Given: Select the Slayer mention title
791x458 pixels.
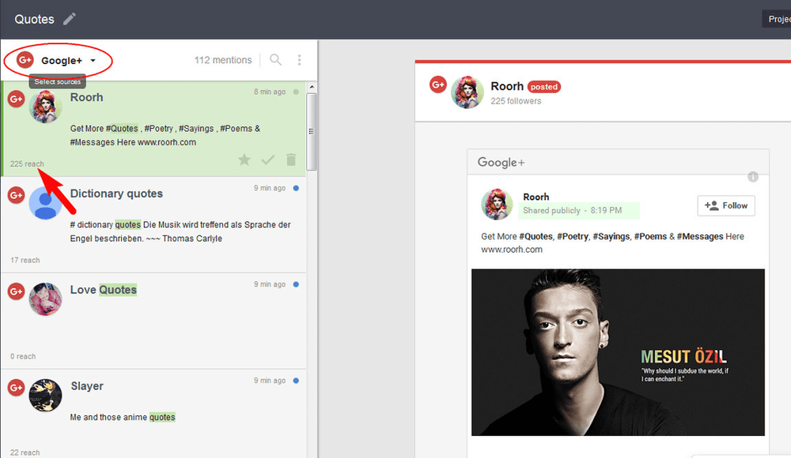Looking at the screenshot, I should 87,386.
